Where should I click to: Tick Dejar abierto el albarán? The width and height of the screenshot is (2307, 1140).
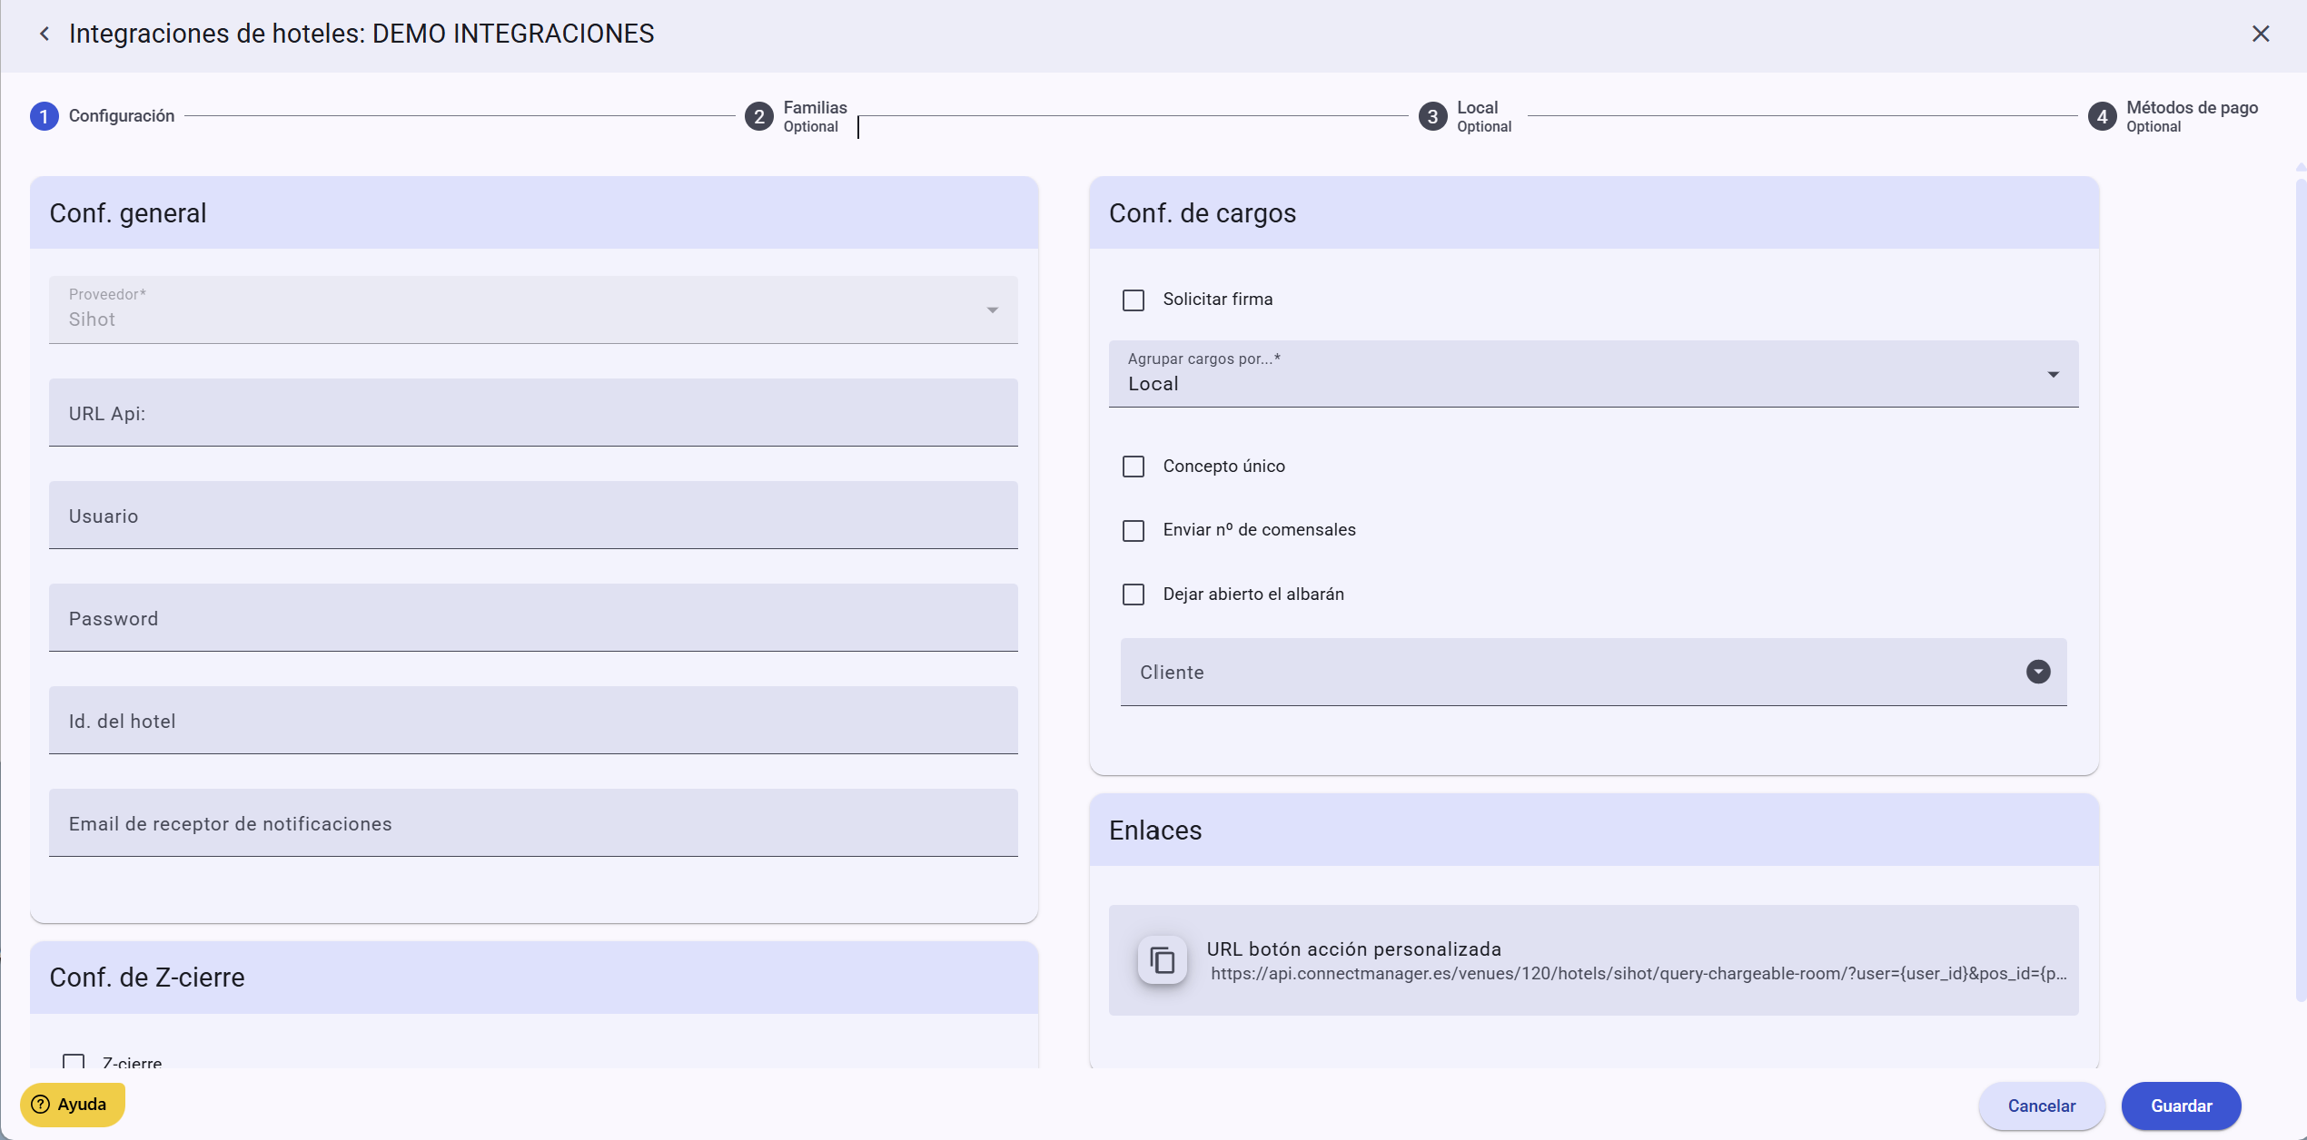pyautogui.click(x=1133, y=595)
